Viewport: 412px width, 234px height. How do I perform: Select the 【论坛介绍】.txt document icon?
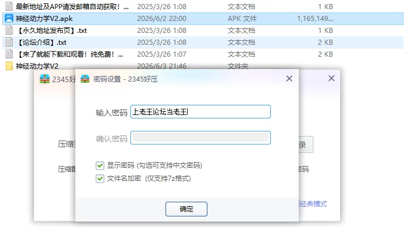click(9, 42)
